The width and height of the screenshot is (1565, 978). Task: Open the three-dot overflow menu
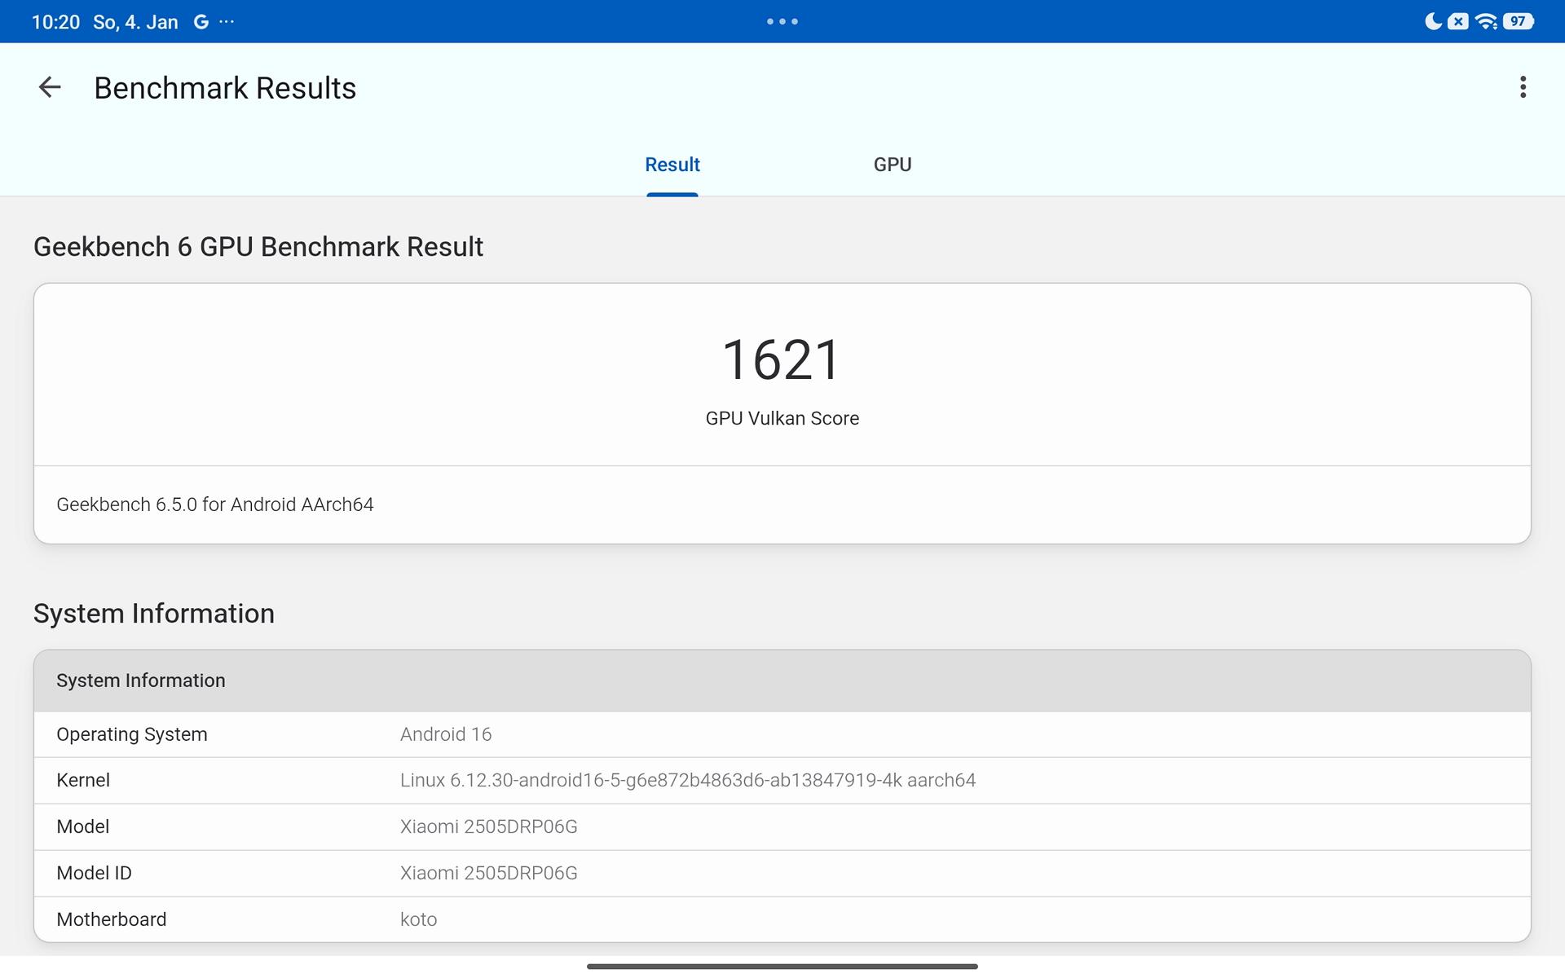[x=1522, y=87]
